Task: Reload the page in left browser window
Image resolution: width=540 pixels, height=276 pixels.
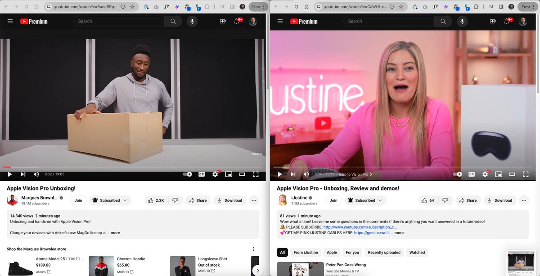Action: (x=27, y=7)
